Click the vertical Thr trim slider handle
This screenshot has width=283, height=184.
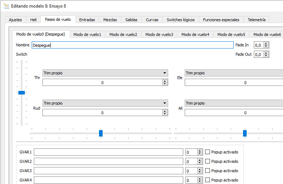[22, 93]
